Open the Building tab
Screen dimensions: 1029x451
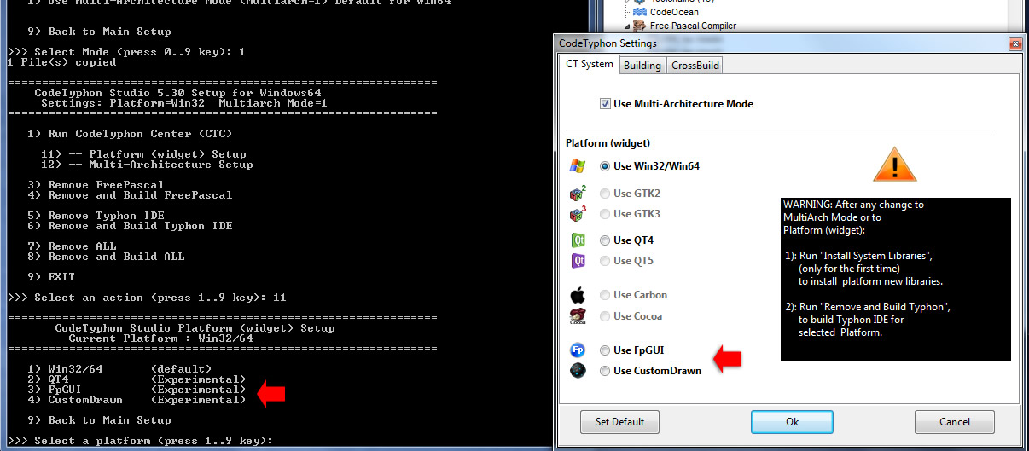[x=642, y=66]
